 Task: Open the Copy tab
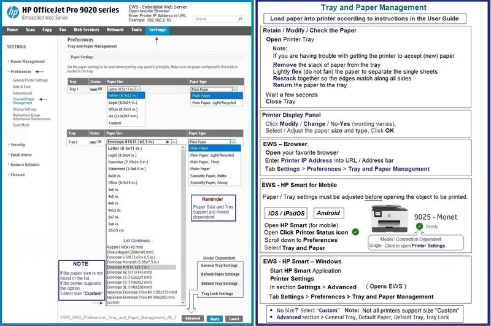(47, 29)
